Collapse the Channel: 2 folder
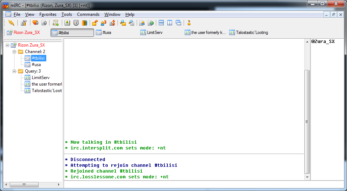Viewport: 347px width, 191px height. pyautogui.click(x=14, y=52)
